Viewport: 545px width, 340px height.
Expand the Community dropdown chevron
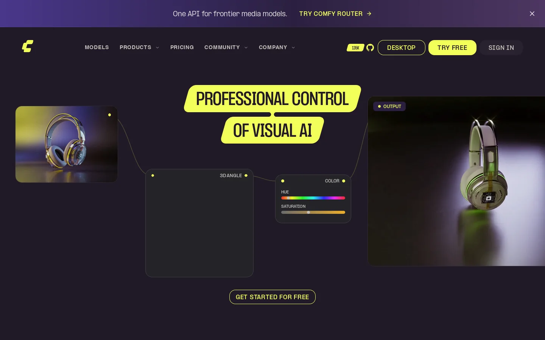click(246, 48)
